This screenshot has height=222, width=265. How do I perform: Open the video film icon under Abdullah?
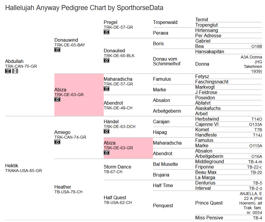[15, 71]
